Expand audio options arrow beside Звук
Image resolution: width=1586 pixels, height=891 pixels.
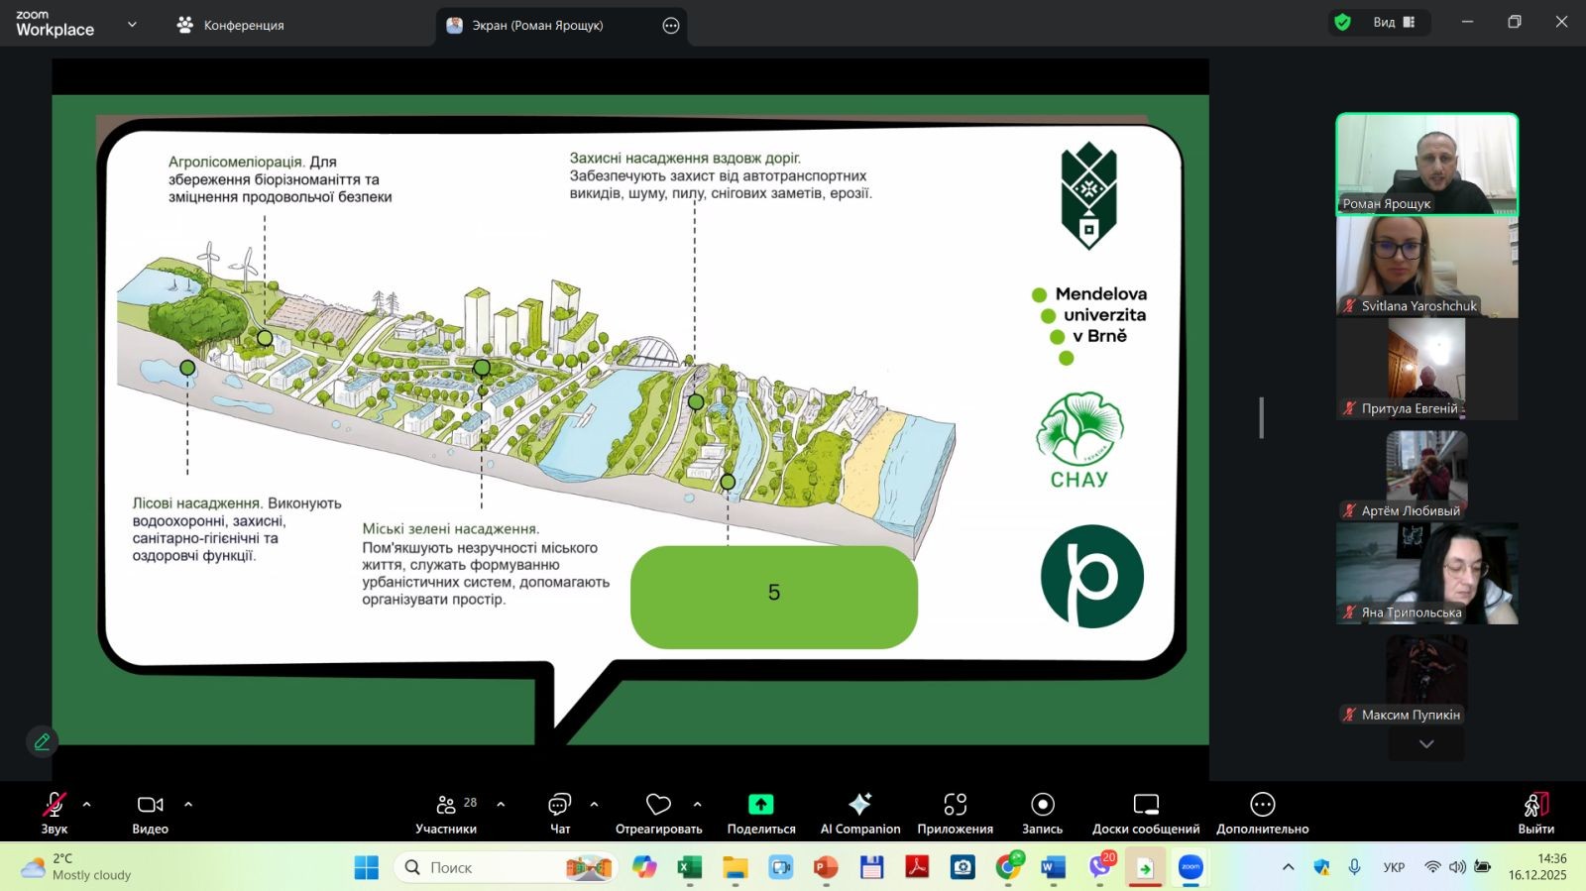point(87,805)
